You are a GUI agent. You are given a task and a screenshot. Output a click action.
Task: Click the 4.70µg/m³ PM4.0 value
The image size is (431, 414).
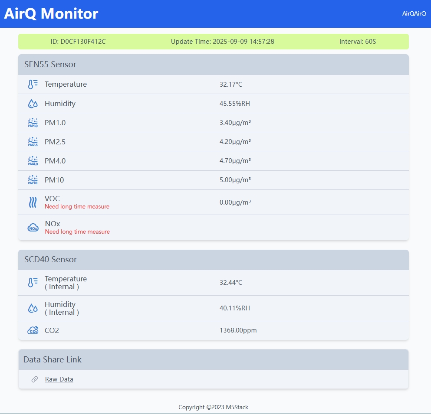(235, 161)
